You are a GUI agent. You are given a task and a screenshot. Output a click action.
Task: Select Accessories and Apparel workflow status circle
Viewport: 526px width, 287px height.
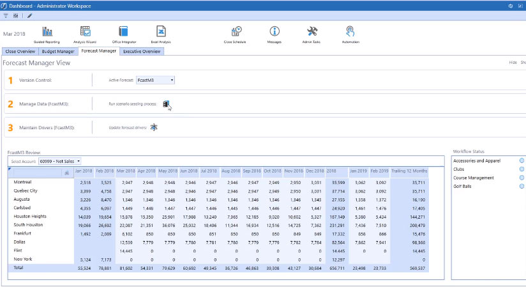pos(522,160)
